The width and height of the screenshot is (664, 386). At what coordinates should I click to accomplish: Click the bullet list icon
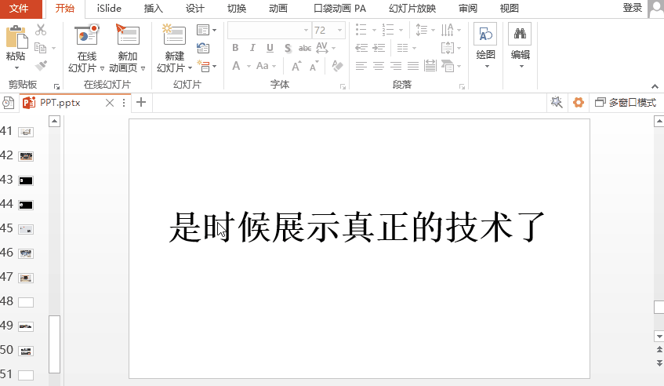(x=361, y=30)
